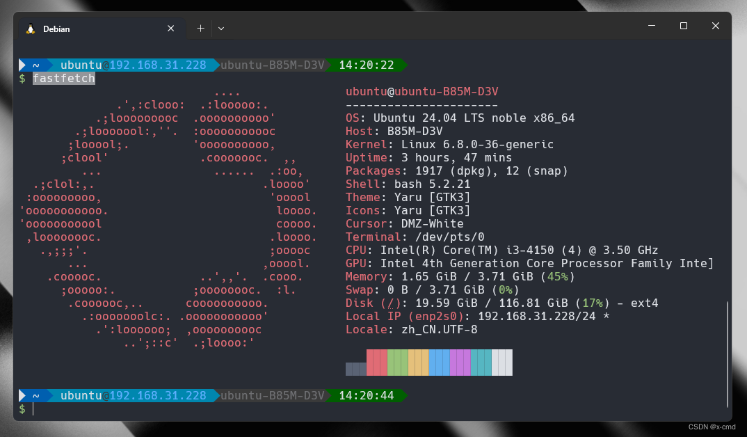Click the yellow color block in palette
The image size is (747, 437).
(x=419, y=363)
